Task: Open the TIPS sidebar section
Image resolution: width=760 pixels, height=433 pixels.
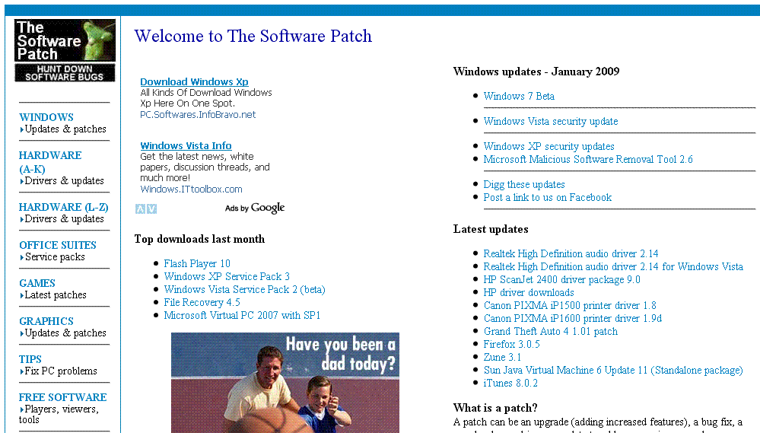Action: tap(30, 359)
